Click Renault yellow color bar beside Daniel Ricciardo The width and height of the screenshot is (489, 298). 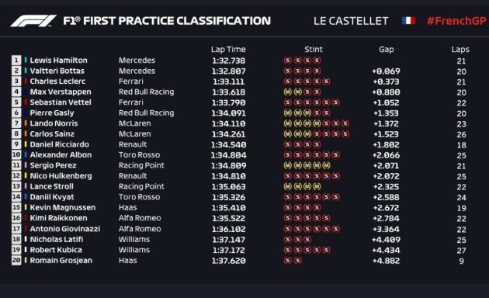coord(26,144)
